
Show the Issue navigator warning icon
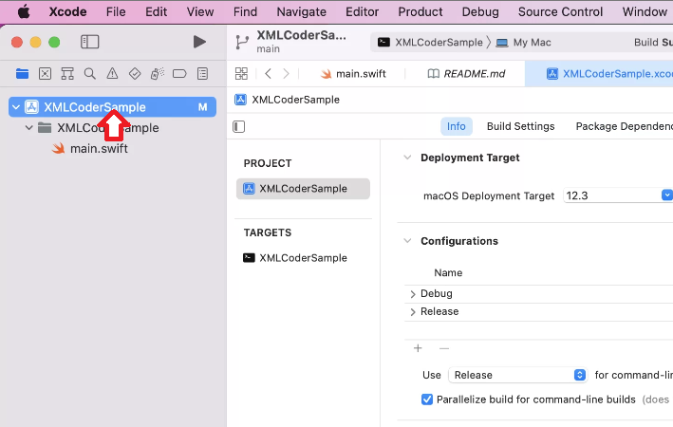(112, 73)
